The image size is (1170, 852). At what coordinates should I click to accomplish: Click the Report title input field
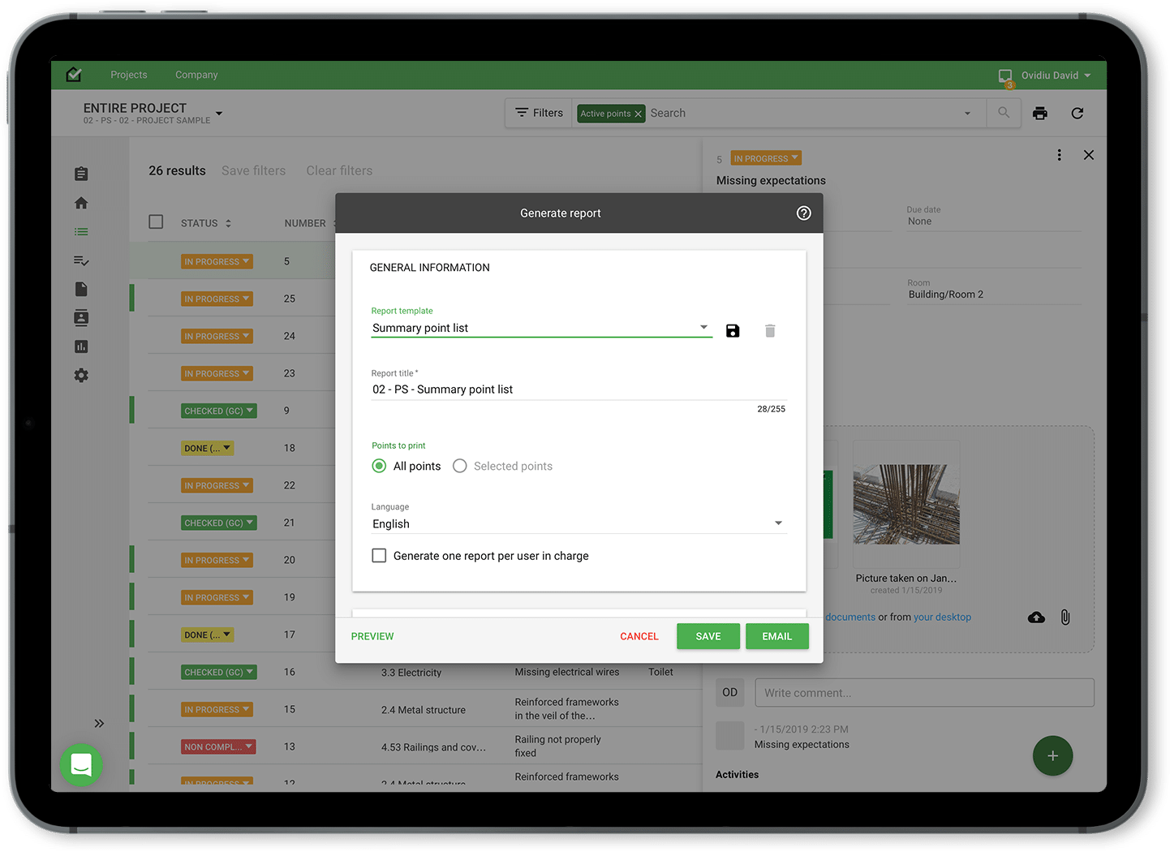[x=578, y=389]
